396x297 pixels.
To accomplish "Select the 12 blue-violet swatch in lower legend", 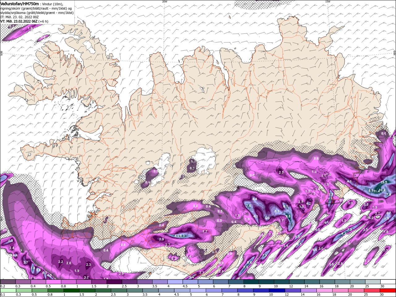I will point(293,291).
